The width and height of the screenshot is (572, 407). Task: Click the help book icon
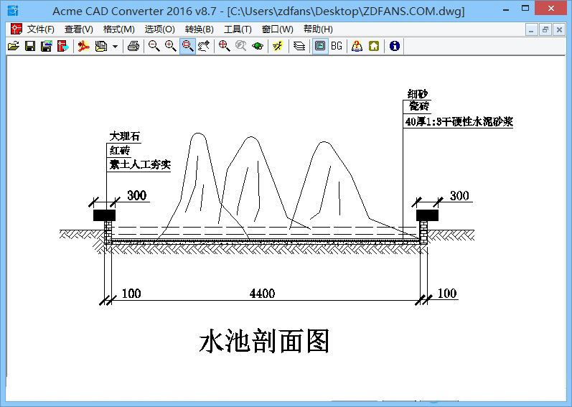[x=357, y=46]
